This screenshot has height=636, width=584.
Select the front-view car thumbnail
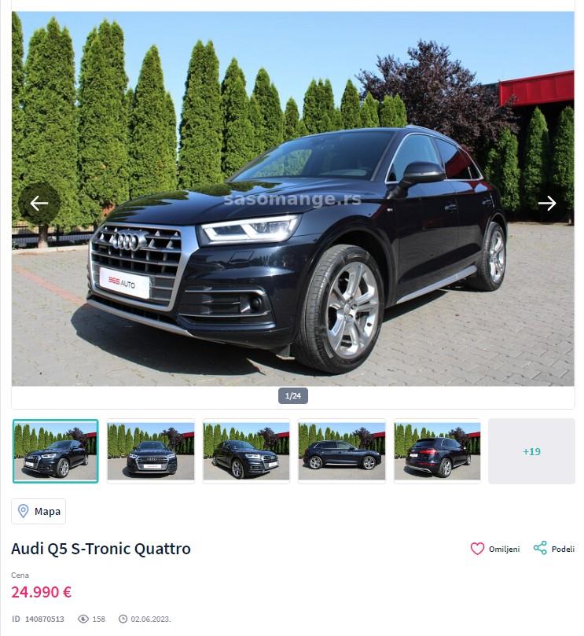(151, 451)
